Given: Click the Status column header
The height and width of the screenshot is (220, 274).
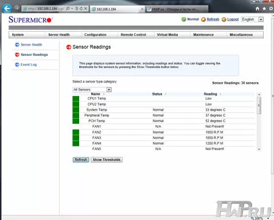Looking at the screenshot, I should point(157,94).
